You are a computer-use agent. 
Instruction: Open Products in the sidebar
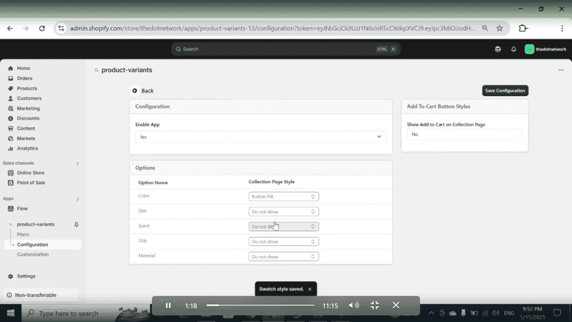click(27, 88)
